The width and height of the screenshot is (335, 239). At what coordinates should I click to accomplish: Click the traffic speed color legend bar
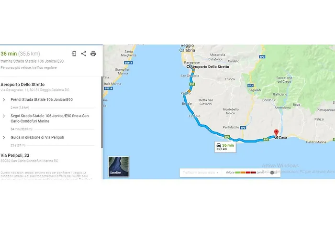[x=245, y=173]
